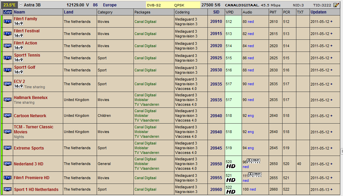This screenshot has width=343, height=196.
Task: Sort by the Land column header
Action: pos(69,12)
